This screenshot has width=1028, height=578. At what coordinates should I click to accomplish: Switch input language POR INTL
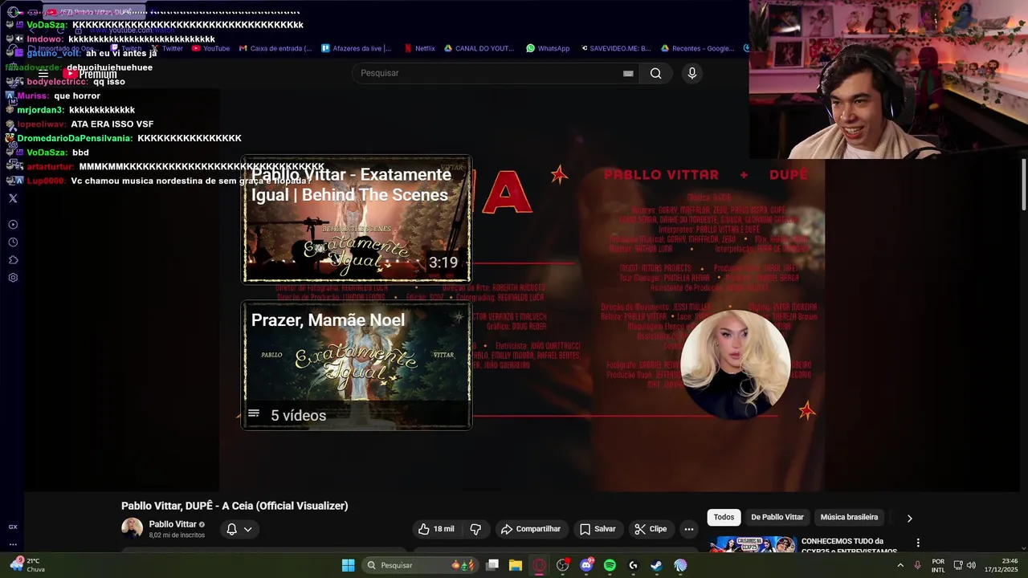[x=938, y=565]
